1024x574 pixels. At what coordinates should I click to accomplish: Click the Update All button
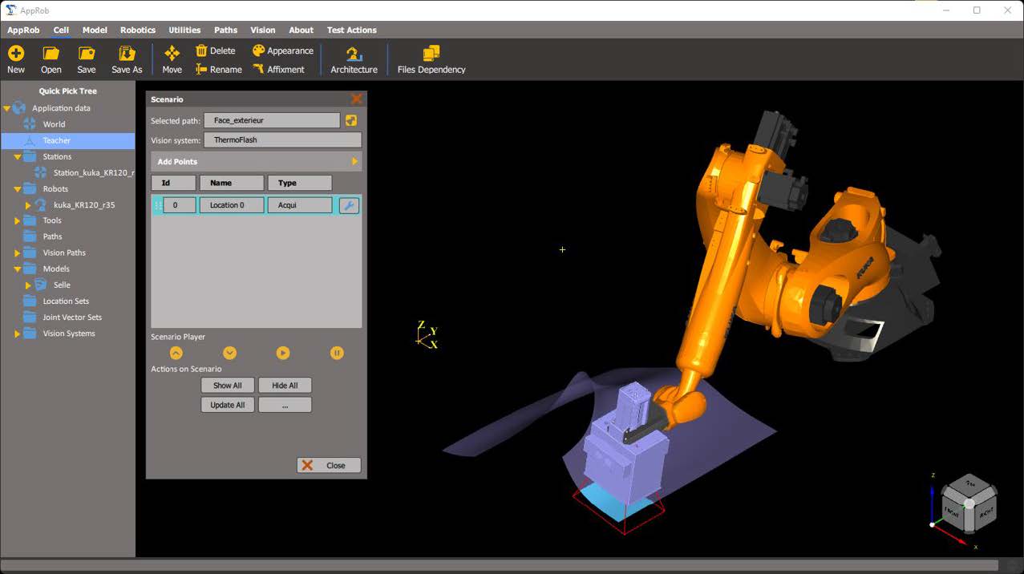(227, 405)
